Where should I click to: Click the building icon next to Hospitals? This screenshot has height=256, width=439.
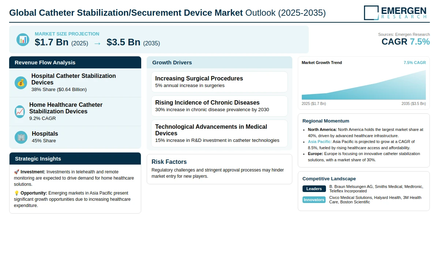pyautogui.click(x=21, y=137)
